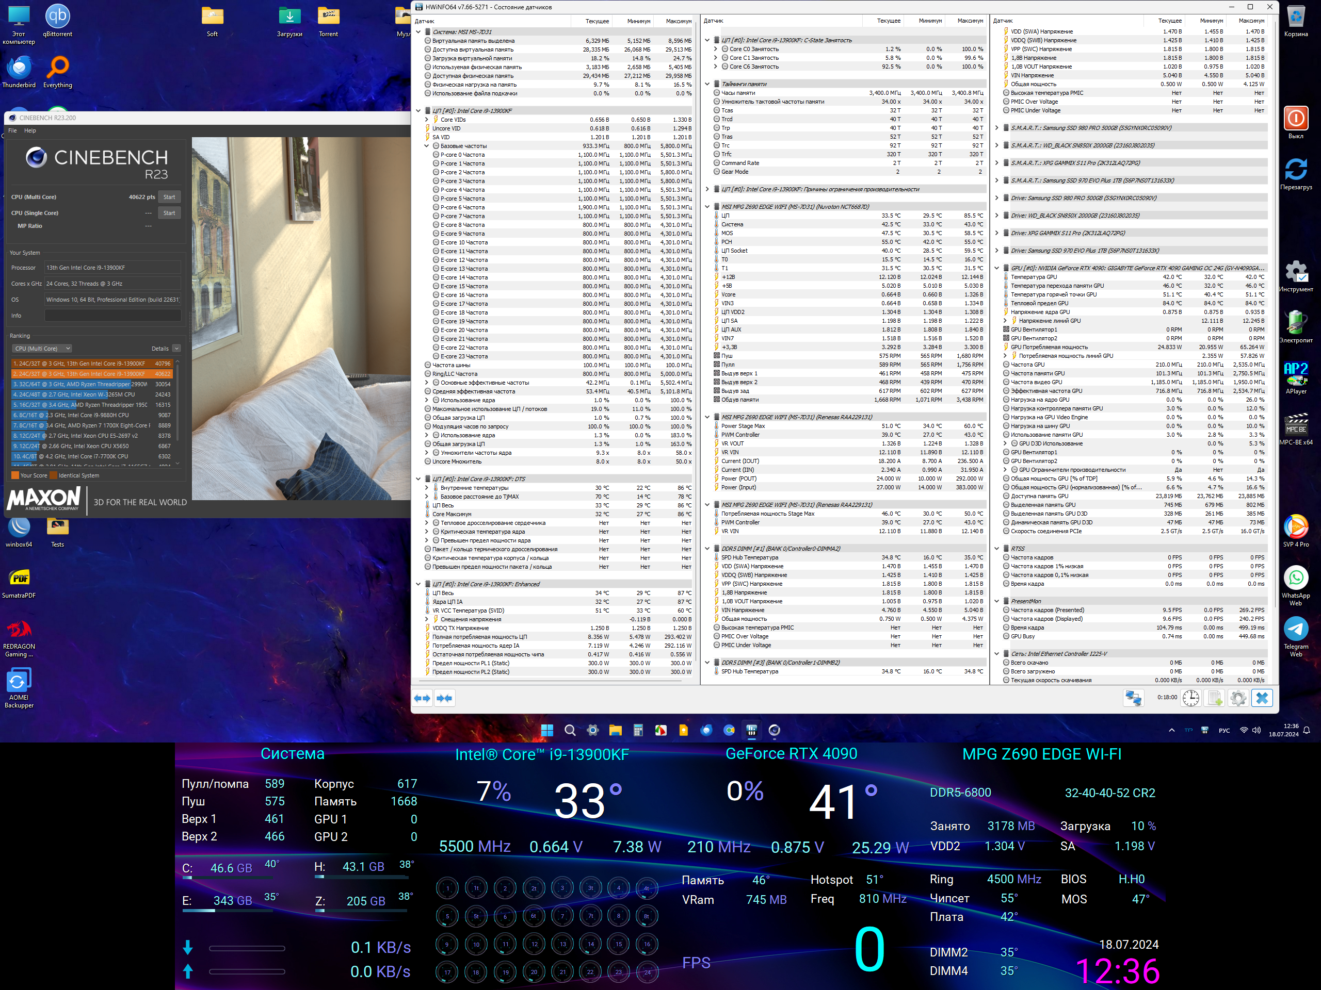
Task: Start the CPU Single Core test
Action: [170, 213]
